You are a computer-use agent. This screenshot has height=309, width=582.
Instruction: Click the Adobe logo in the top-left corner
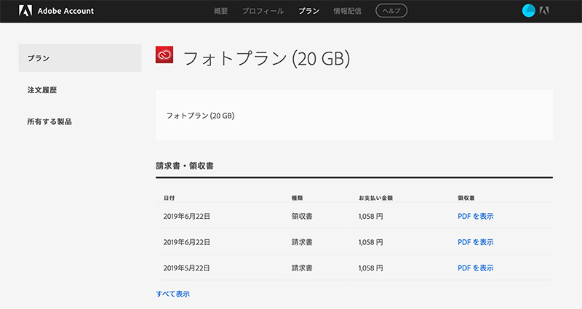(25, 11)
